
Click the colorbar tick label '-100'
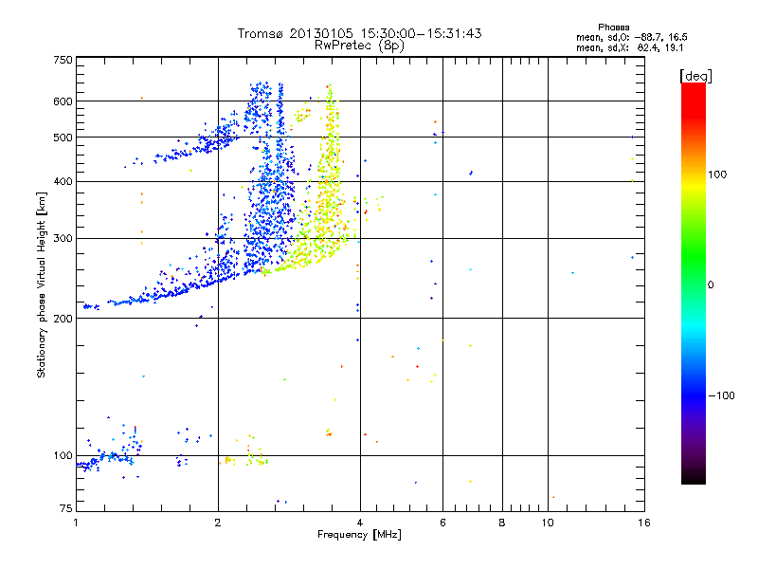click(x=721, y=395)
